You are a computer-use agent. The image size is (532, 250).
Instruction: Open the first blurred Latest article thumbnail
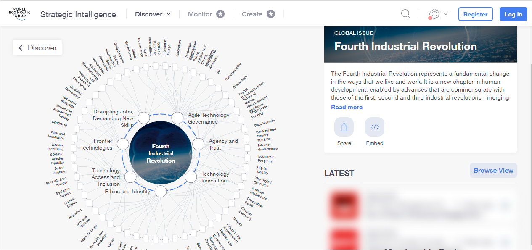click(344, 206)
